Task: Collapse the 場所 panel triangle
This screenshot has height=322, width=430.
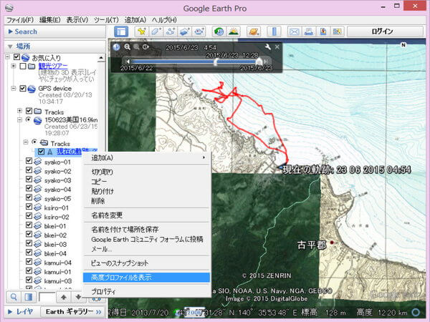Action: coord(10,47)
